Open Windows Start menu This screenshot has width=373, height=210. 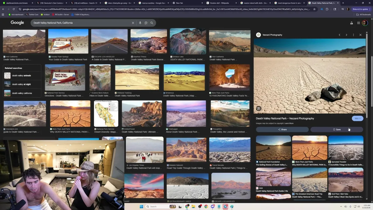[x=141, y=206]
